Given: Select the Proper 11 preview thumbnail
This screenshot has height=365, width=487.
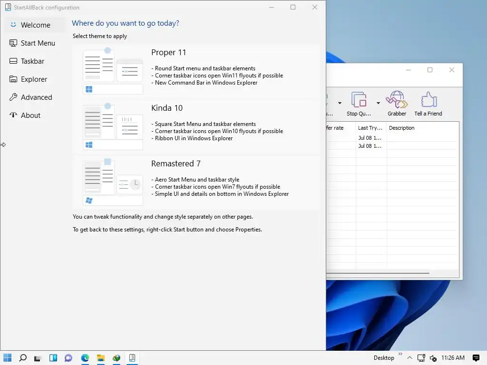Looking at the screenshot, I should point(113,71).
